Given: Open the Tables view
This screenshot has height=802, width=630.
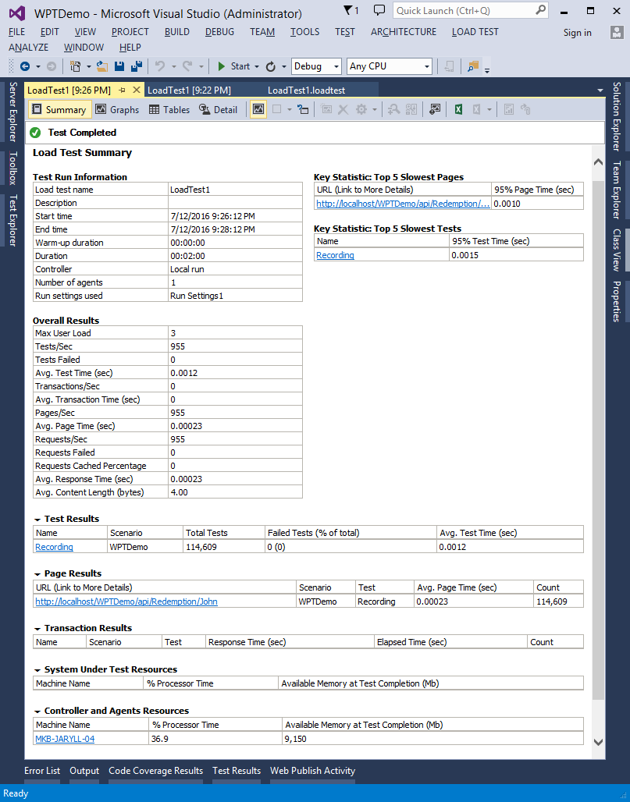Looking at the screenshot, I should pos(169,109).
